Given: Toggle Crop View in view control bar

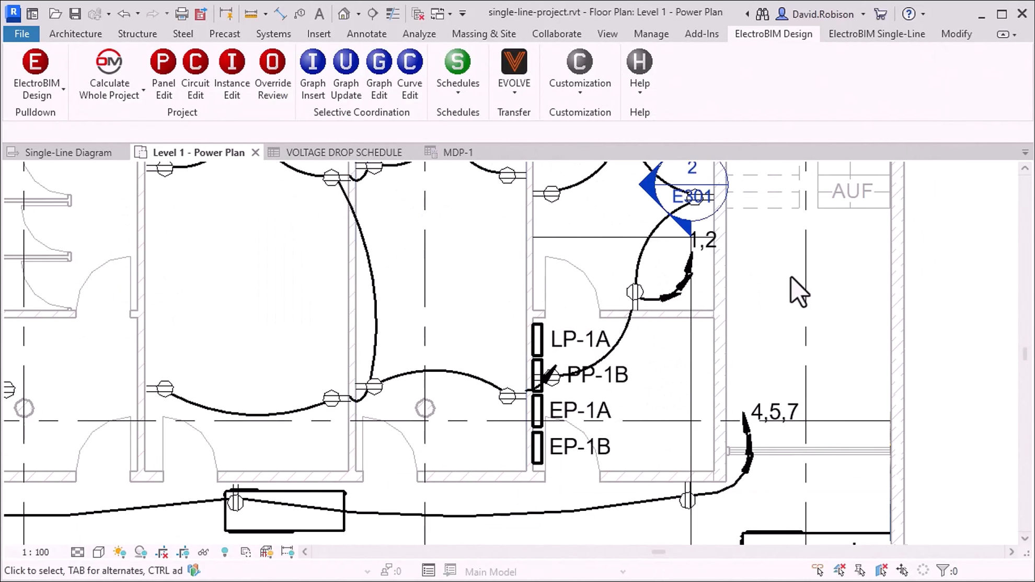Looking at the screenshot, I should (x=162, y=552).
